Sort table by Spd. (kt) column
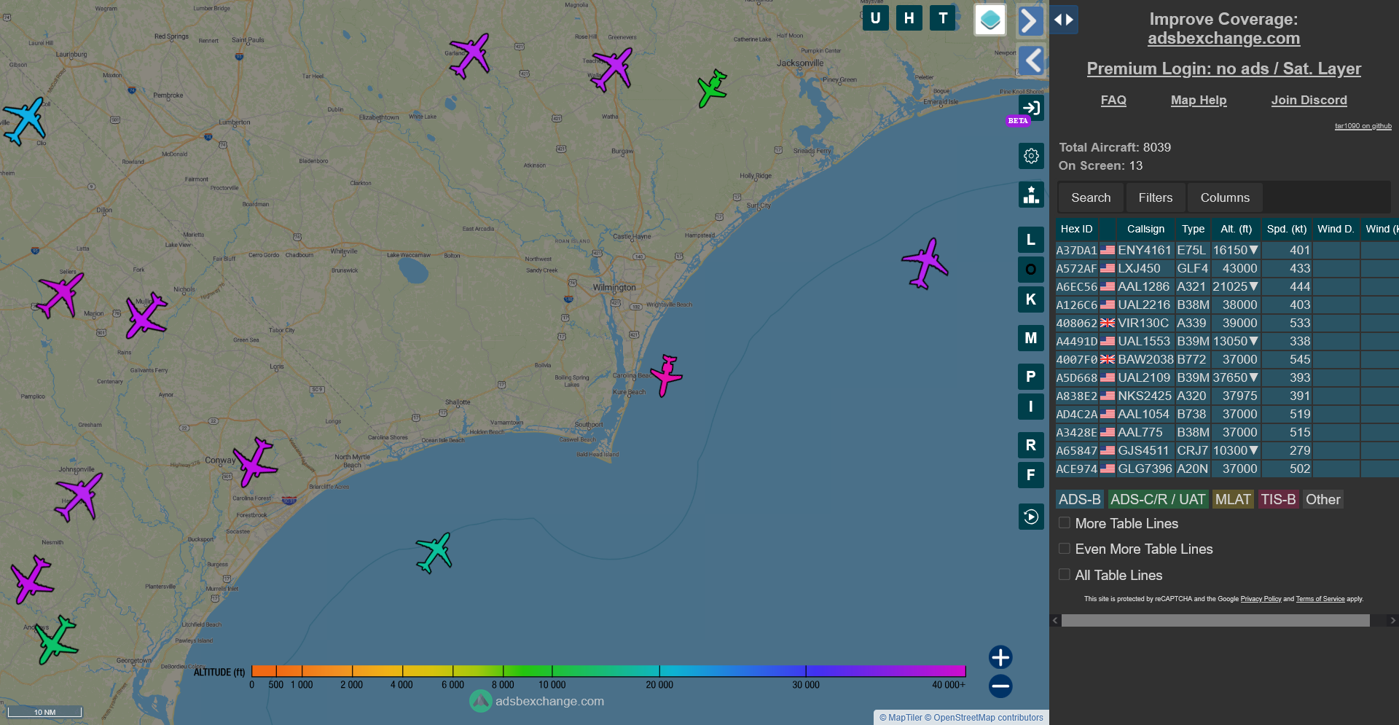 coord(1286,229)
